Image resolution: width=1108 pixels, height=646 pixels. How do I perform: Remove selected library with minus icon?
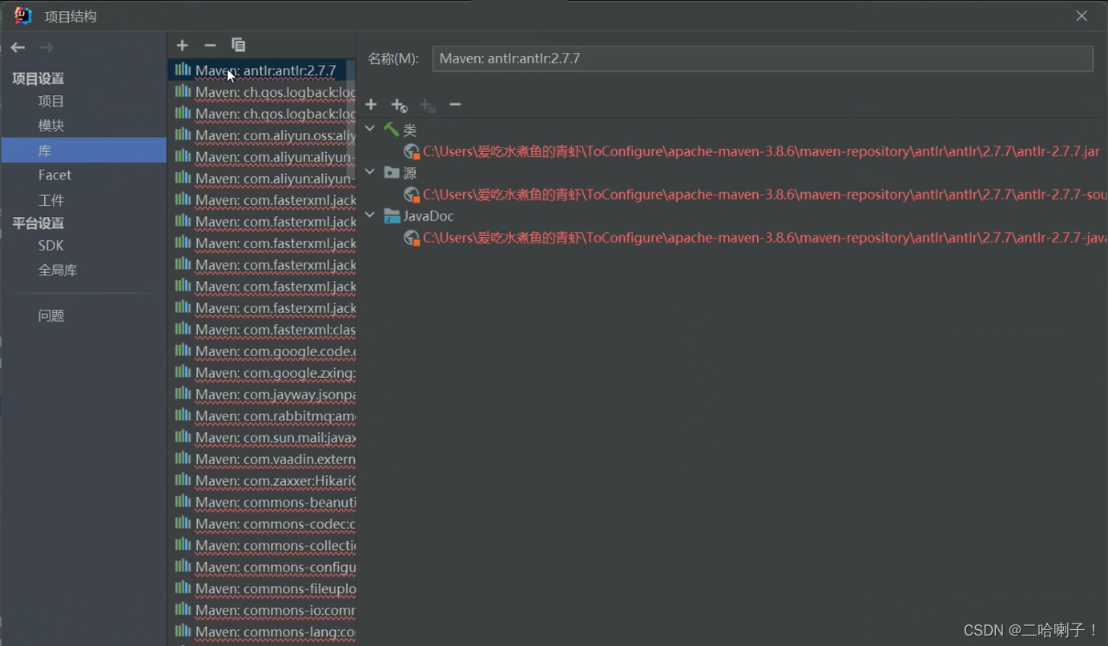(x=210, y=45)
